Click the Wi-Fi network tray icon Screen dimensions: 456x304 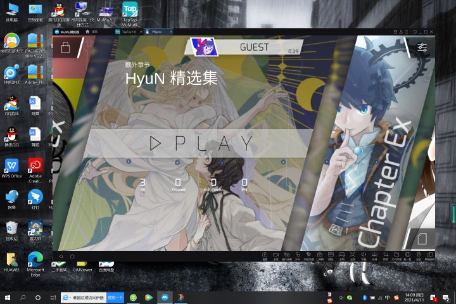[x=380, y=298]
